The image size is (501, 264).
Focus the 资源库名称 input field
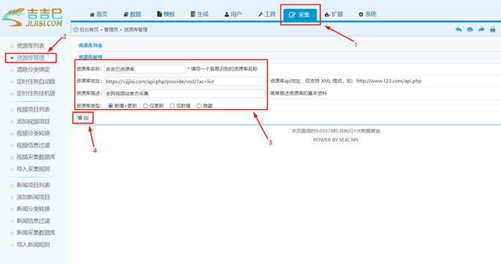tap(145, 69)
